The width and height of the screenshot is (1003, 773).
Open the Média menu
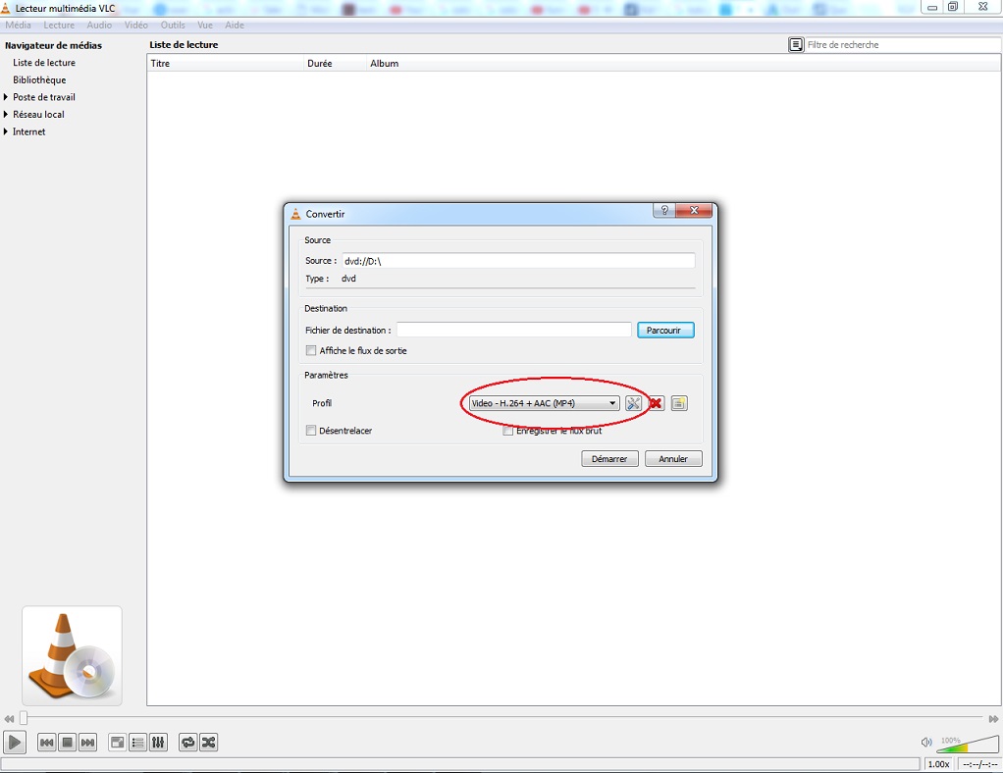18,25
